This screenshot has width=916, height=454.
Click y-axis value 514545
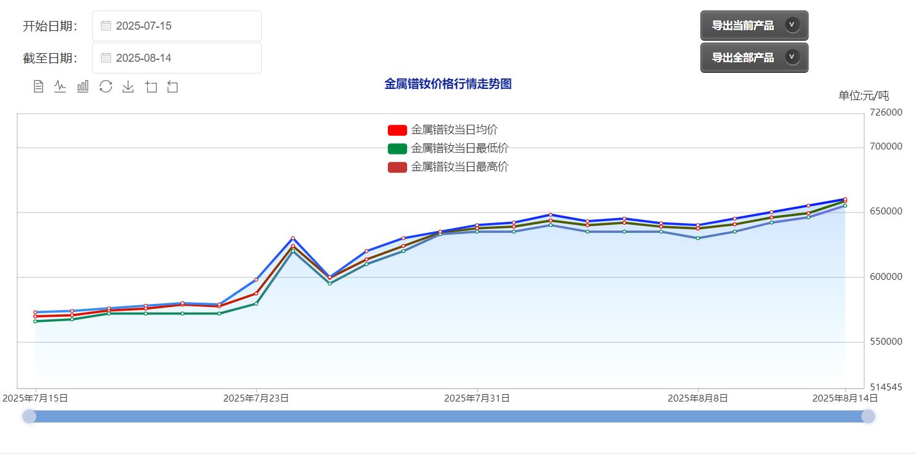(x=885, y=387)
